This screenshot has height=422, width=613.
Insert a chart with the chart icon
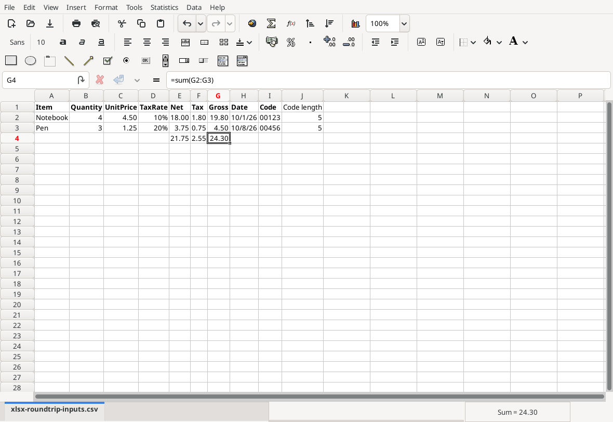[355, 23]
